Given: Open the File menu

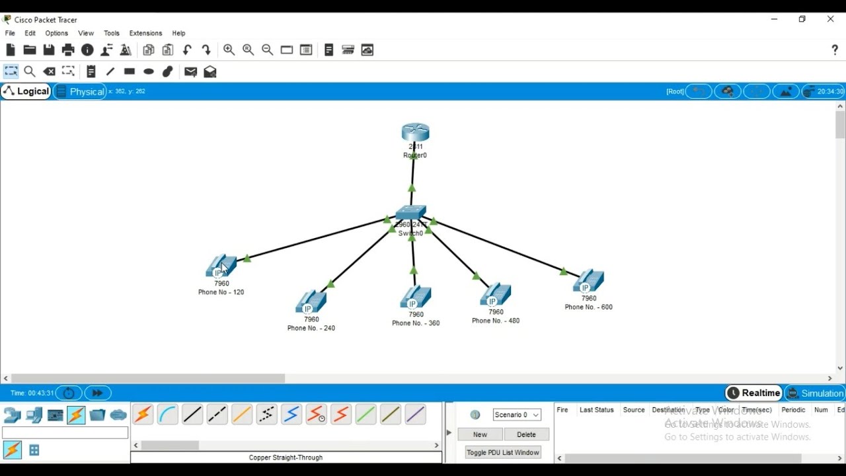Looking at the screenshot, I should pos(10,33).
